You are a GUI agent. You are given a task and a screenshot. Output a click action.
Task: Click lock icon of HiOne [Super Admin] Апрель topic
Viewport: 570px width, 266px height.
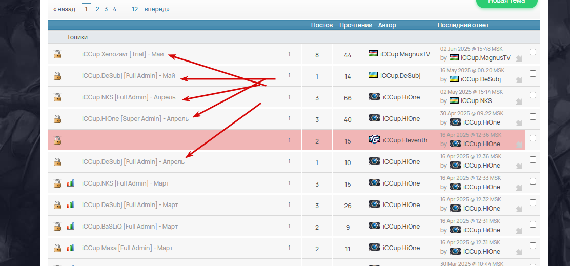[x=57, y=119]
